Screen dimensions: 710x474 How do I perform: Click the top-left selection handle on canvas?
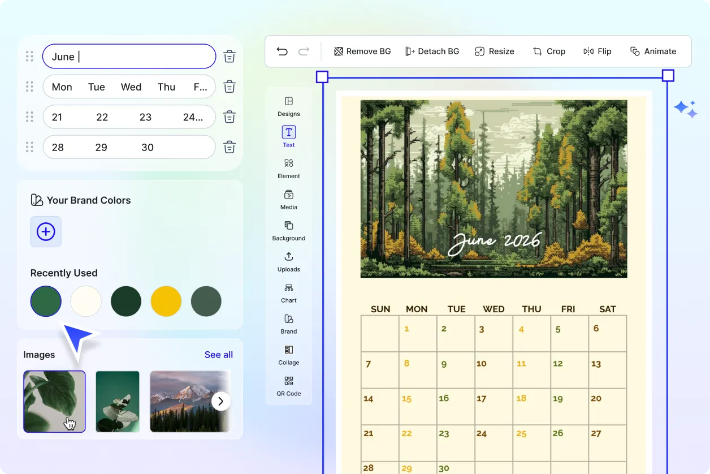click(x=322, y=76)
